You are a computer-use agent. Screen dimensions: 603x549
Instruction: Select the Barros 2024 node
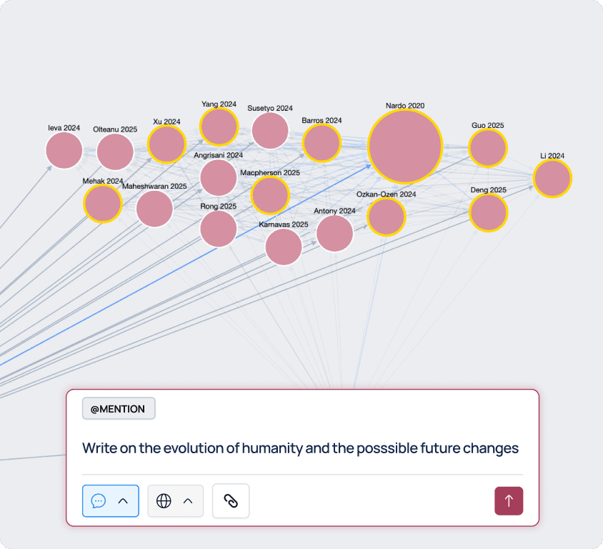(322, 142)
